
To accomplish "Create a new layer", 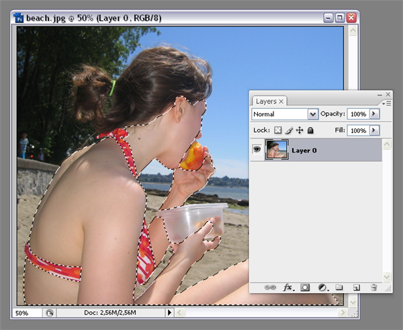I will 357,287.
